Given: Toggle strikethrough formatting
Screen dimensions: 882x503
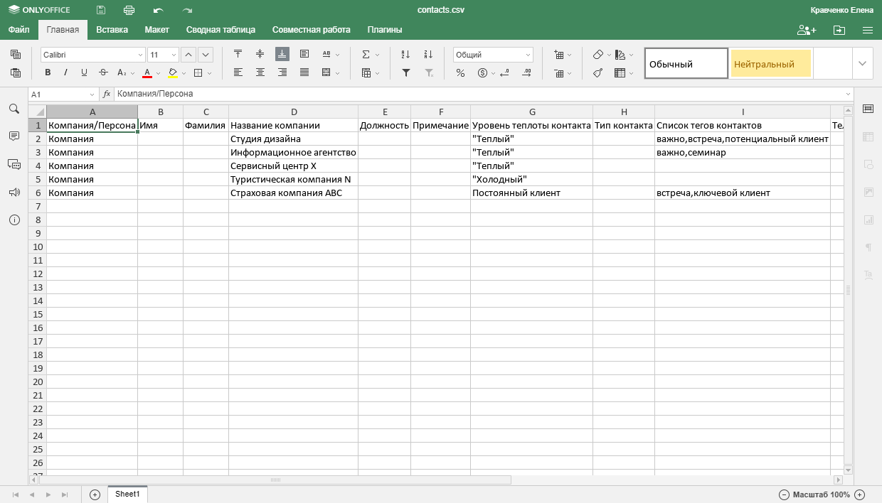Looking at the screenshot, I should pyautogui.click(x=103, y=72).
